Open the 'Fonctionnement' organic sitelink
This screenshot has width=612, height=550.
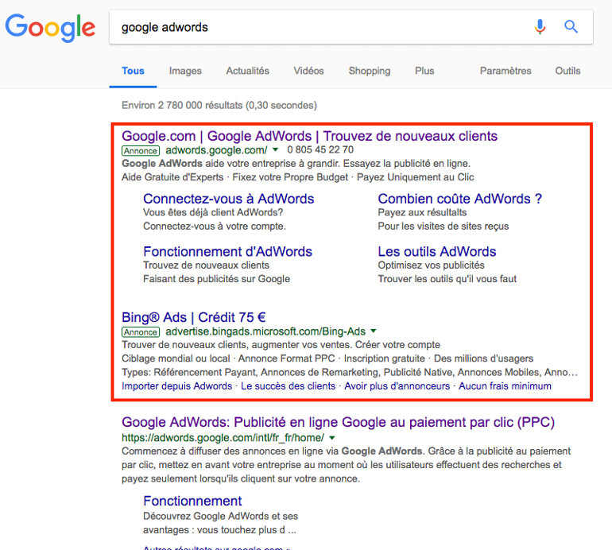tap(192, 501)
